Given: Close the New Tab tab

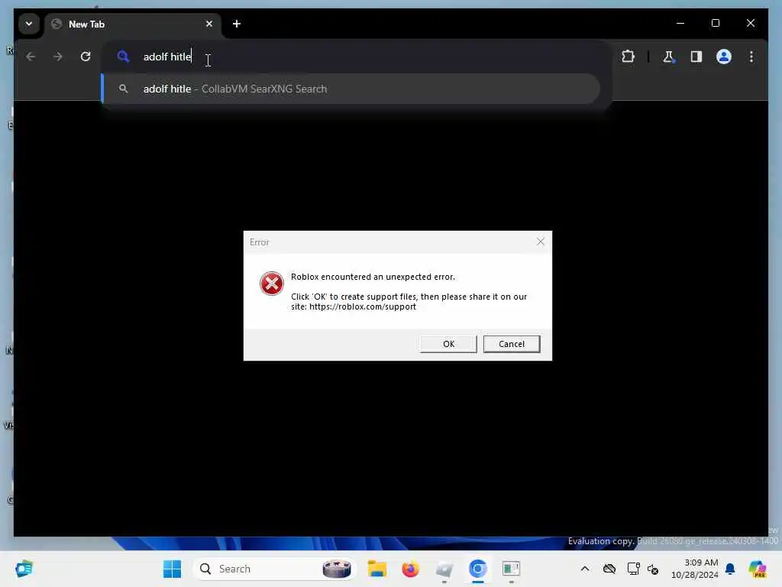Looking at the screenshot, I should (209, 24).
